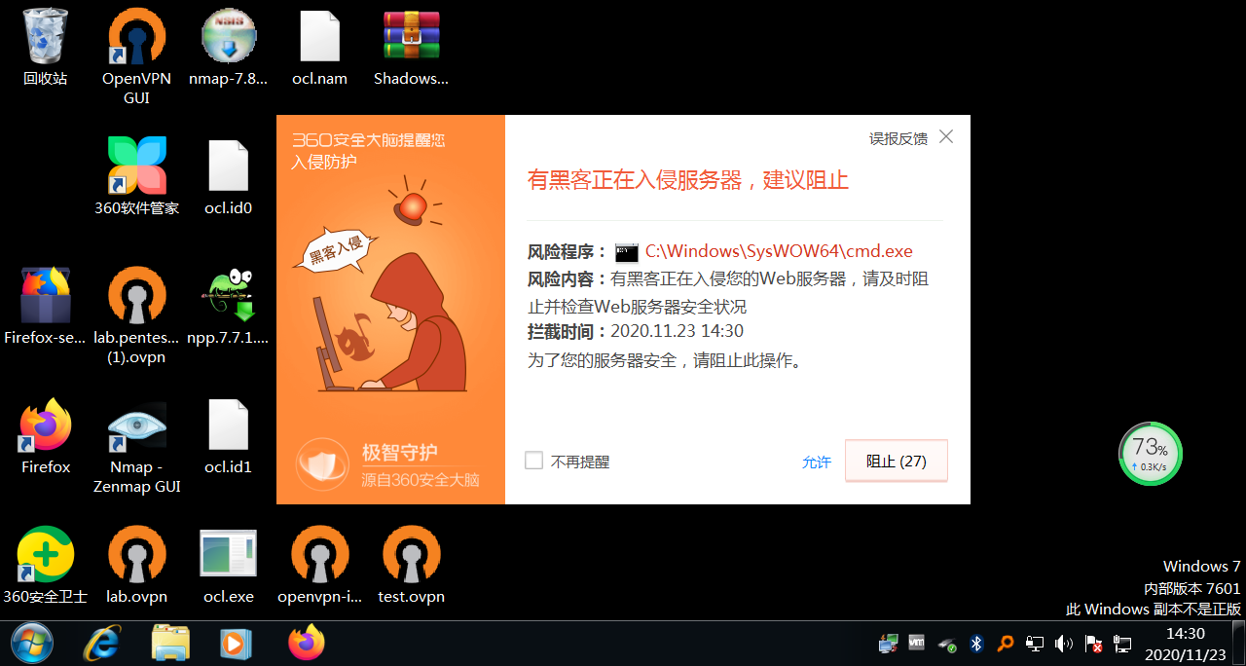Select the Shadows archive file icon
This screenshot has height=666, width=1246.
point(411,37)
